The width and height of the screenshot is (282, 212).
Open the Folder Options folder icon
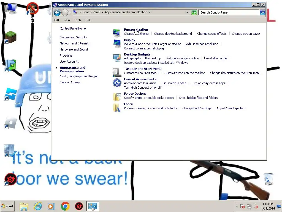(x=117, y=97)
